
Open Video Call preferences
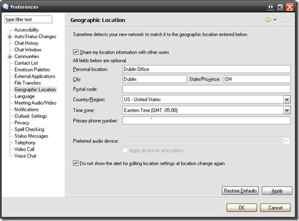(24, 149)
